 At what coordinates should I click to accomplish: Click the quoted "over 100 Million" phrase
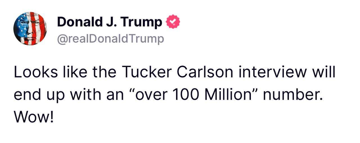193,95
